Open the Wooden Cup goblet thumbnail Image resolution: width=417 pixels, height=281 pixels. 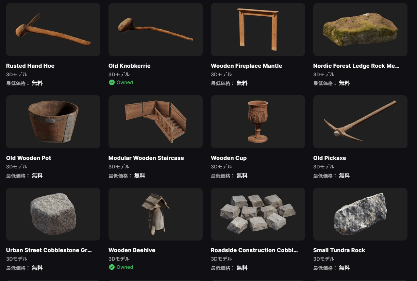(x=258, y=122)
